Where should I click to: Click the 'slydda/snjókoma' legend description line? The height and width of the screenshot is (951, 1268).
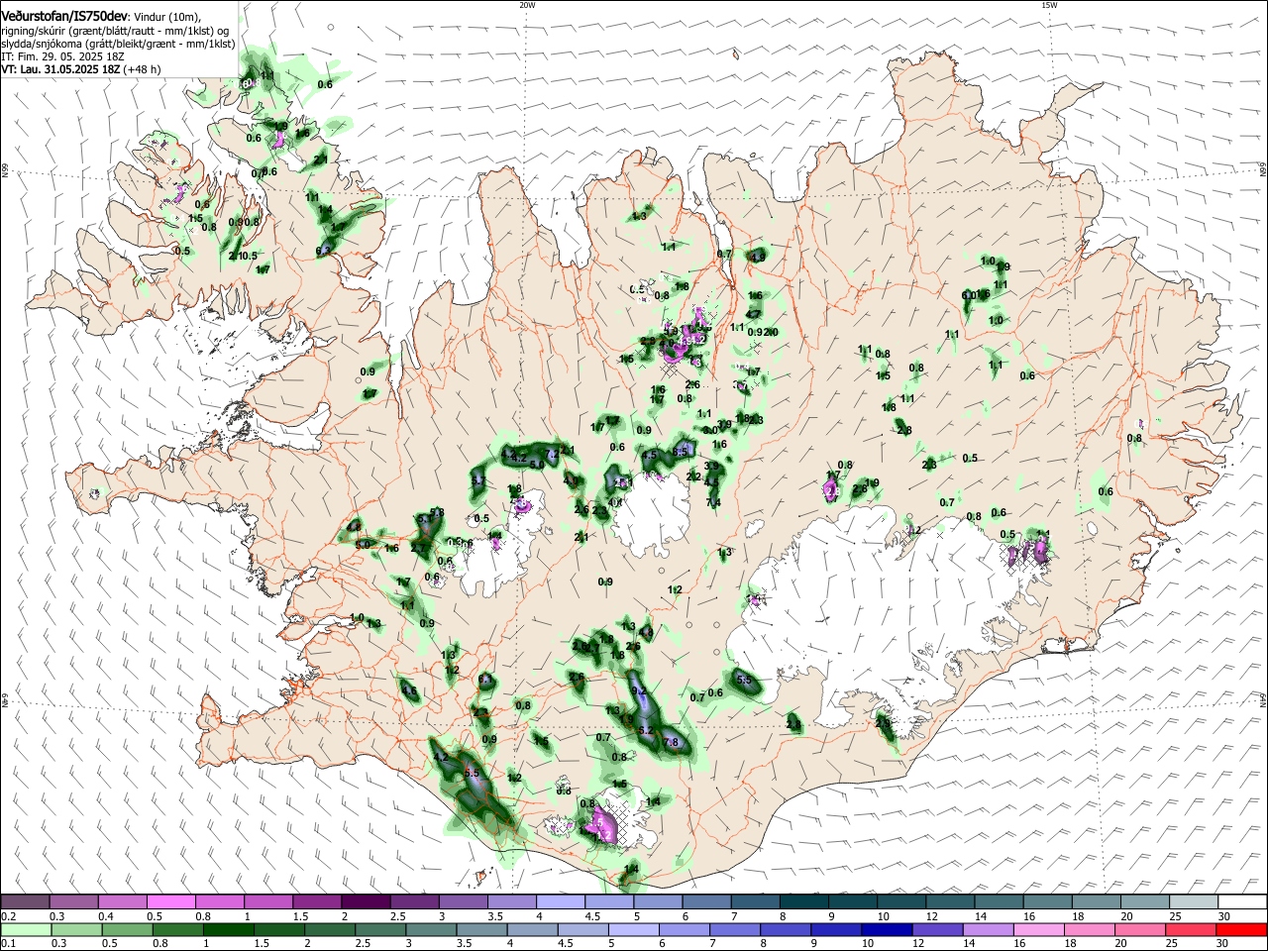pyautogui.click(x=118, y=45)
